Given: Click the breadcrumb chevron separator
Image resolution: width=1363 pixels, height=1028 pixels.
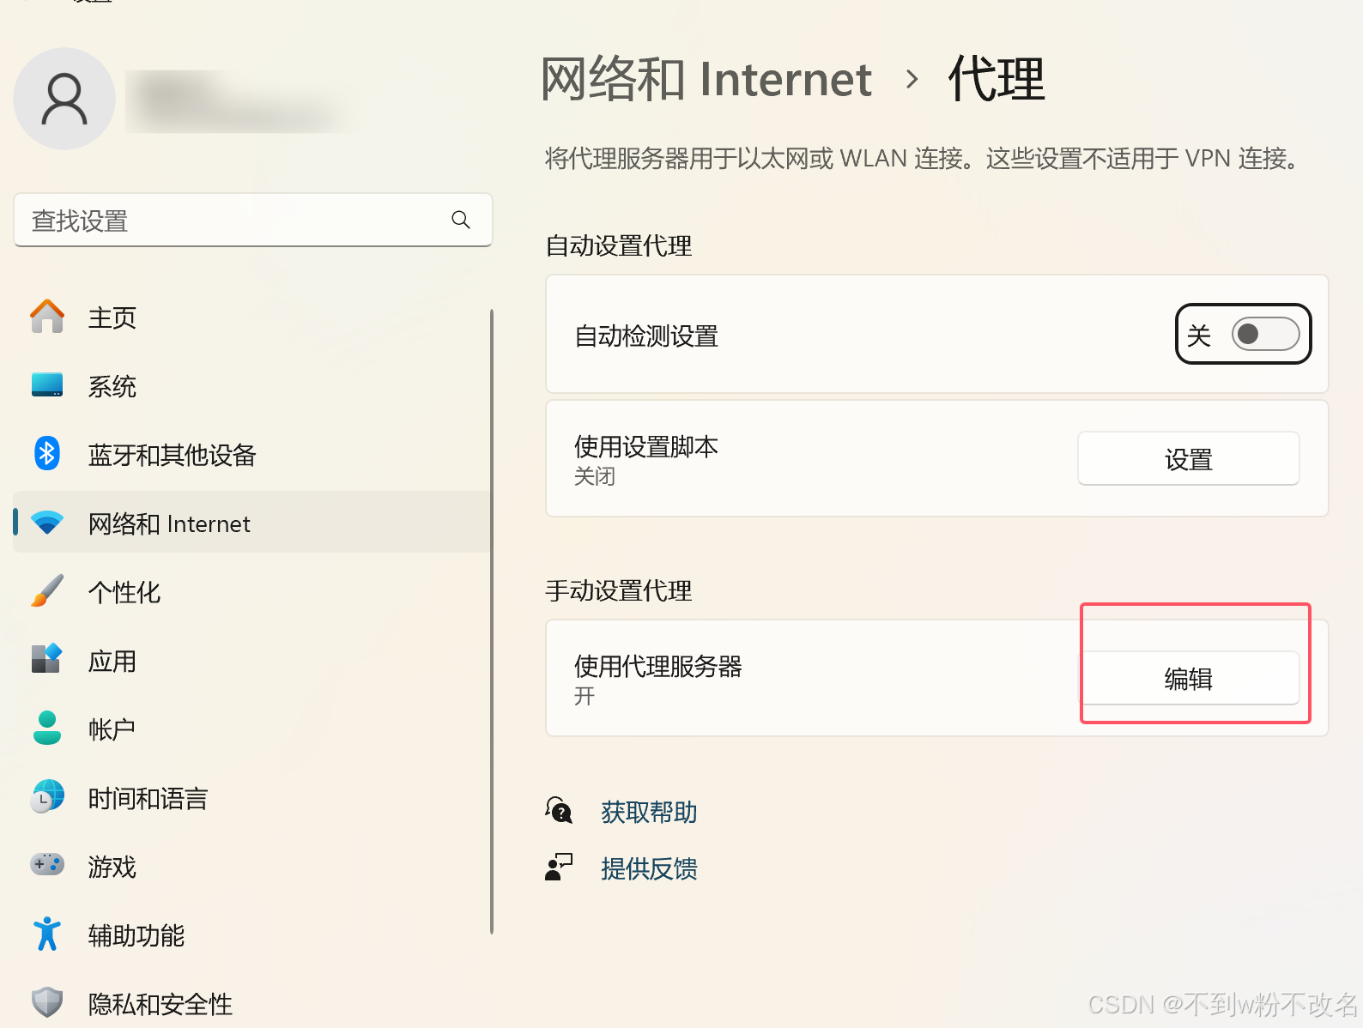Looking at the screenshot, I should (x=912, y=80).
